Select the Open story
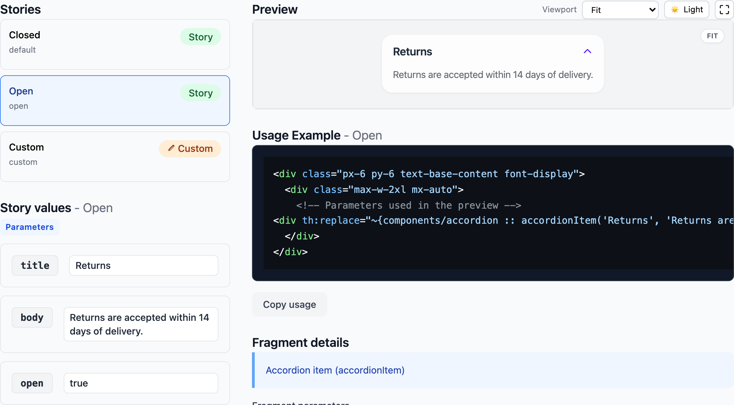The height and width of the screenshot is (405, 734). click(115, 100)
